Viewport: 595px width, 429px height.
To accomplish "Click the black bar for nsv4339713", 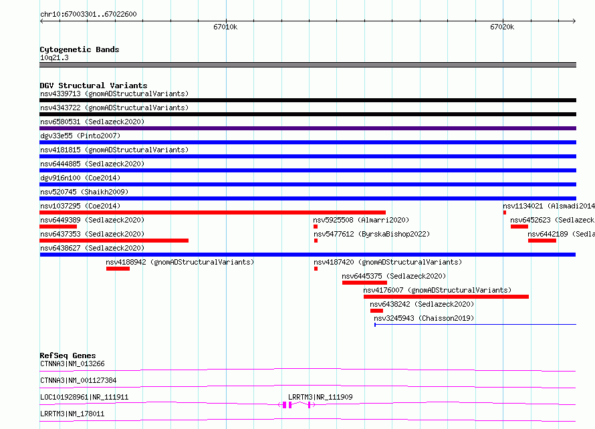I will click(308, 100).
